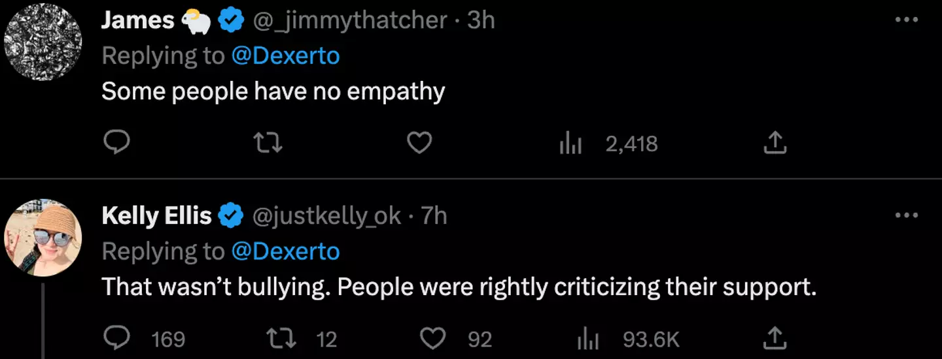The image size is (942, 359).
Task: Open more options for Kelly Ellis's tweet
Action: tap(906, 215)
